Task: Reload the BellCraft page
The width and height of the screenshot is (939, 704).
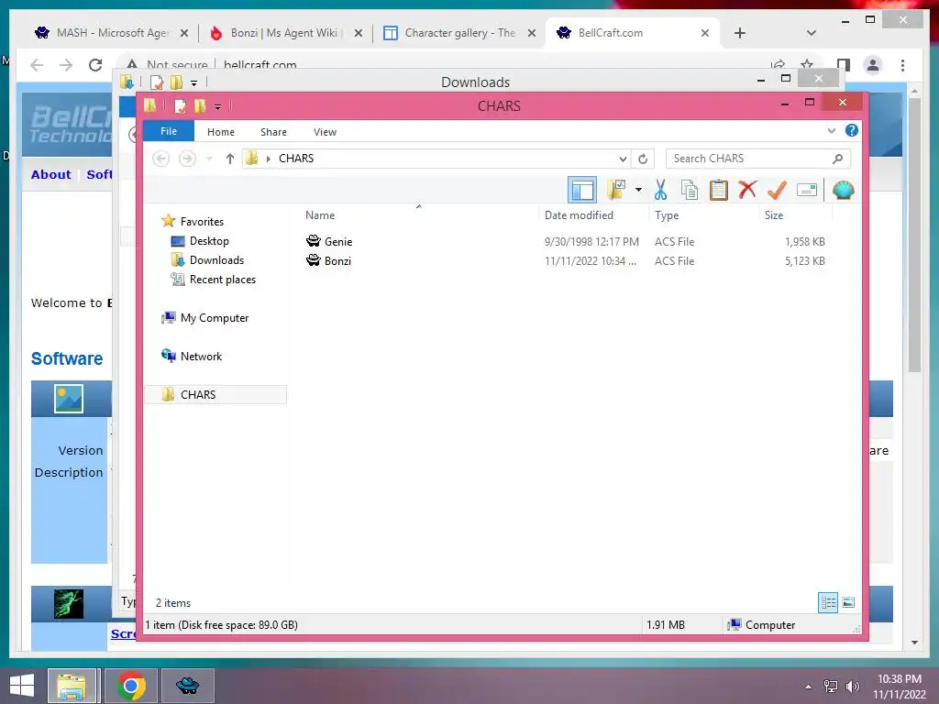Action: [95, 65]
